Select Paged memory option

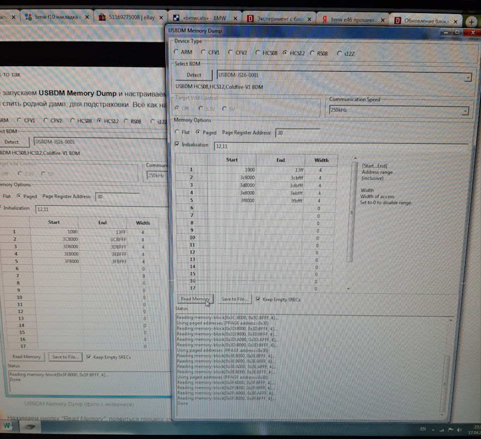(x=198, y=132)
